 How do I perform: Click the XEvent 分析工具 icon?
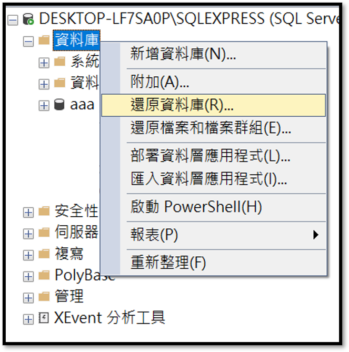coord(44,318)
